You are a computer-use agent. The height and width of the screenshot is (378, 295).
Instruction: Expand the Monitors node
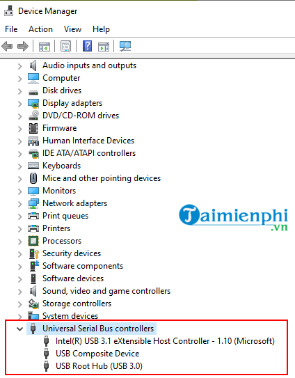coord(19,191)
